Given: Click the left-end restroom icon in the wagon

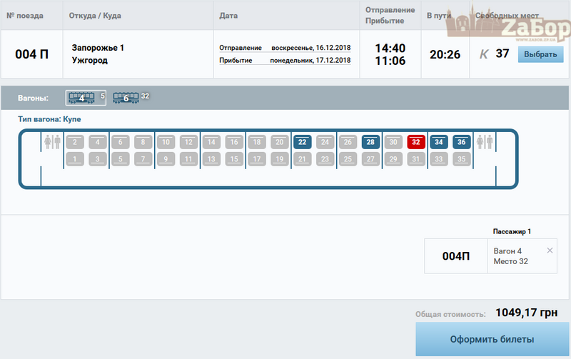Looking at the screenshot, I should tap(53, 142).
